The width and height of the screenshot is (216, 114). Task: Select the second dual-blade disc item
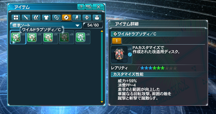click(32, 37)
